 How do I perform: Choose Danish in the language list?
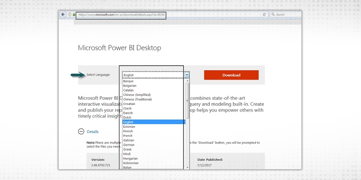click(x=154, y=113)
